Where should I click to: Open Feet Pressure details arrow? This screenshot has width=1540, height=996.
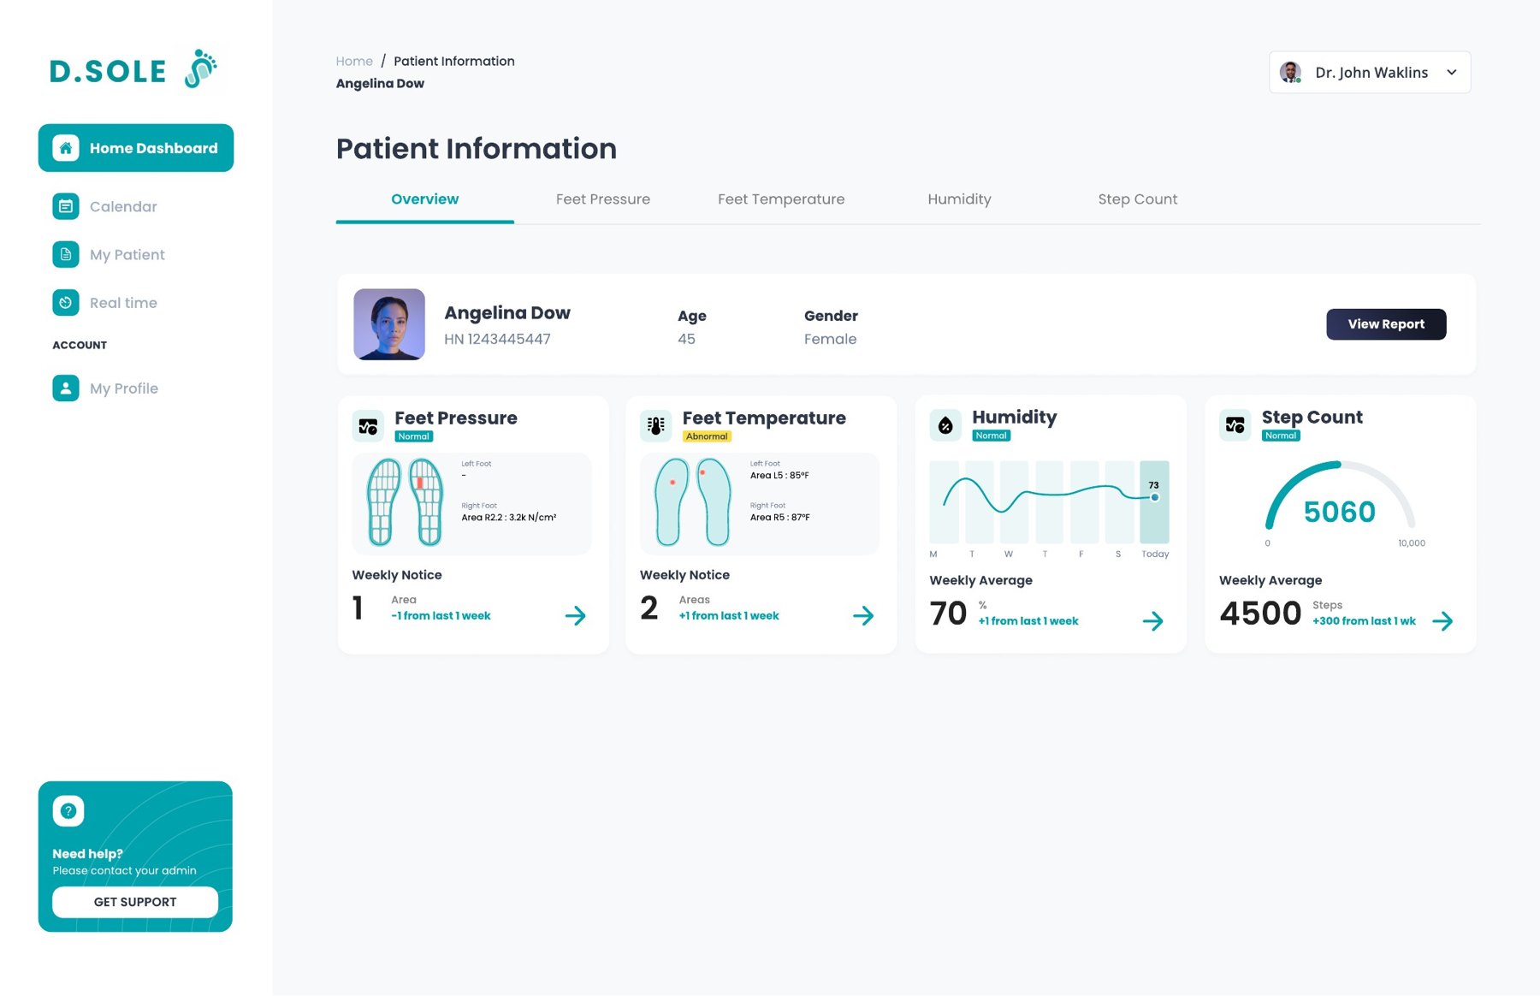[575, 615]
